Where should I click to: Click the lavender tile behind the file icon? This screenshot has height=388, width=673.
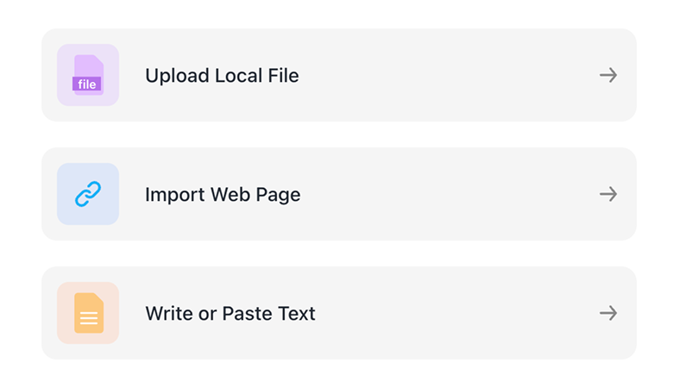(x=88, y=75)
